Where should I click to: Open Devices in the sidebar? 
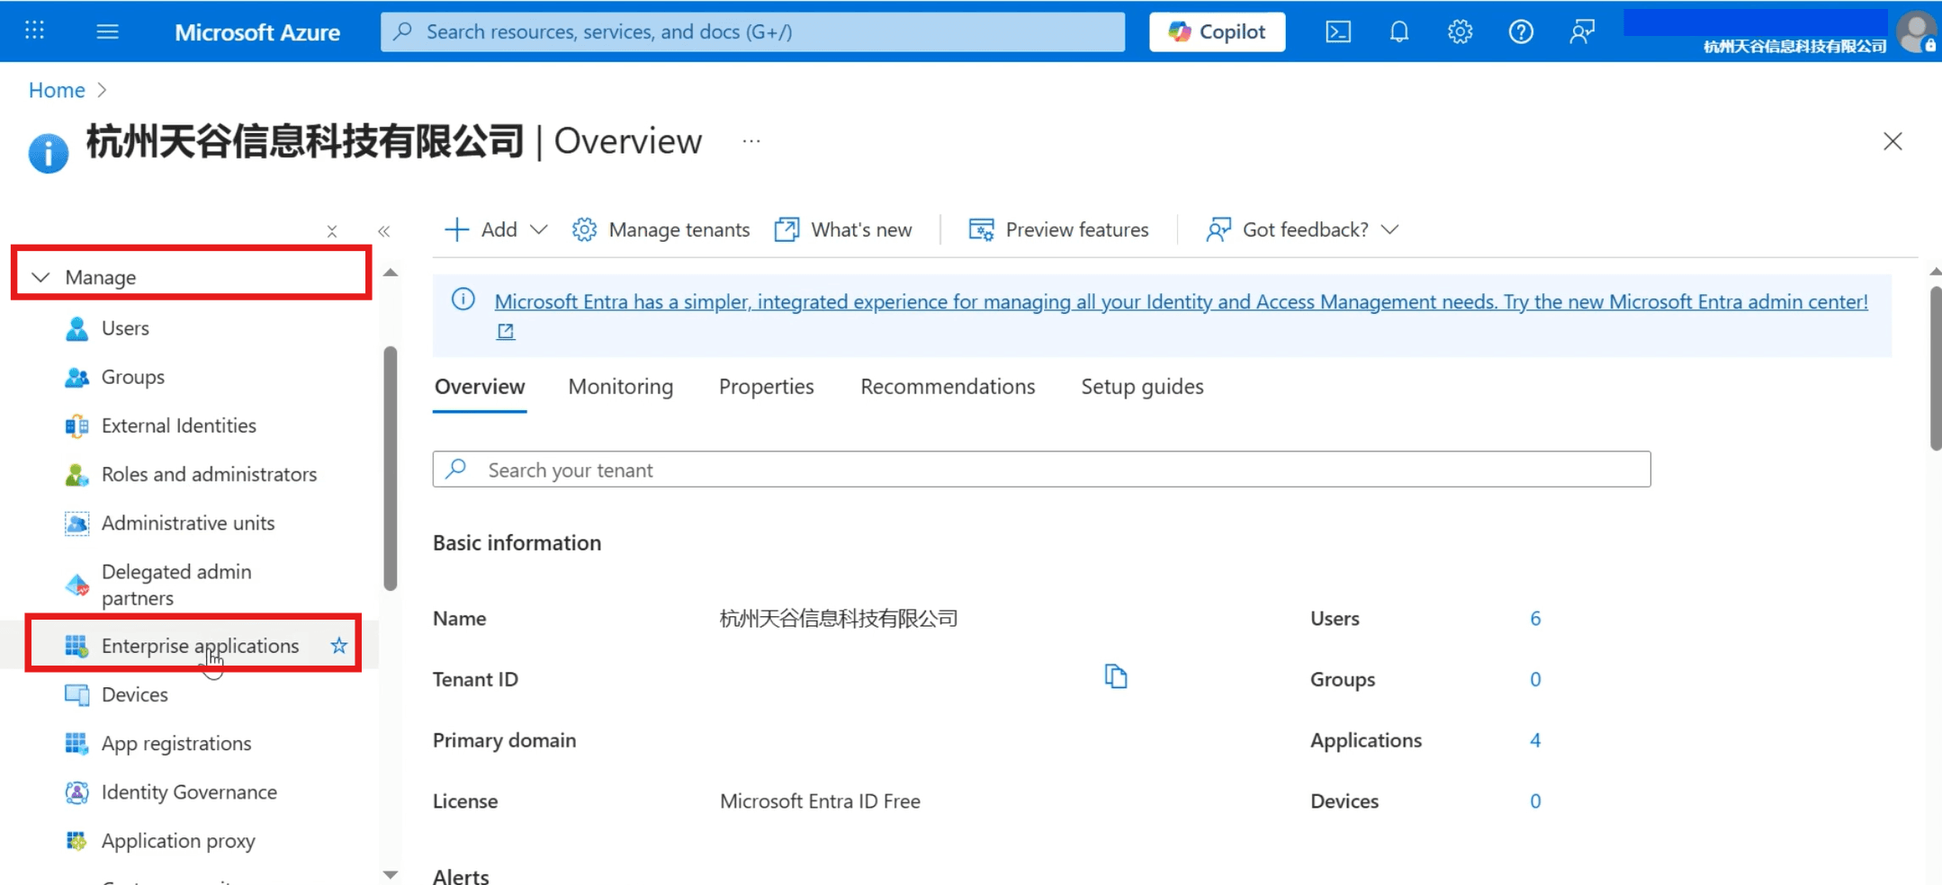(x=134, y=694)
